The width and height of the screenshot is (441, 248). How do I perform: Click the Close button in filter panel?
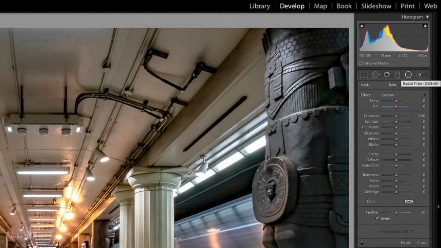[422, 243]
